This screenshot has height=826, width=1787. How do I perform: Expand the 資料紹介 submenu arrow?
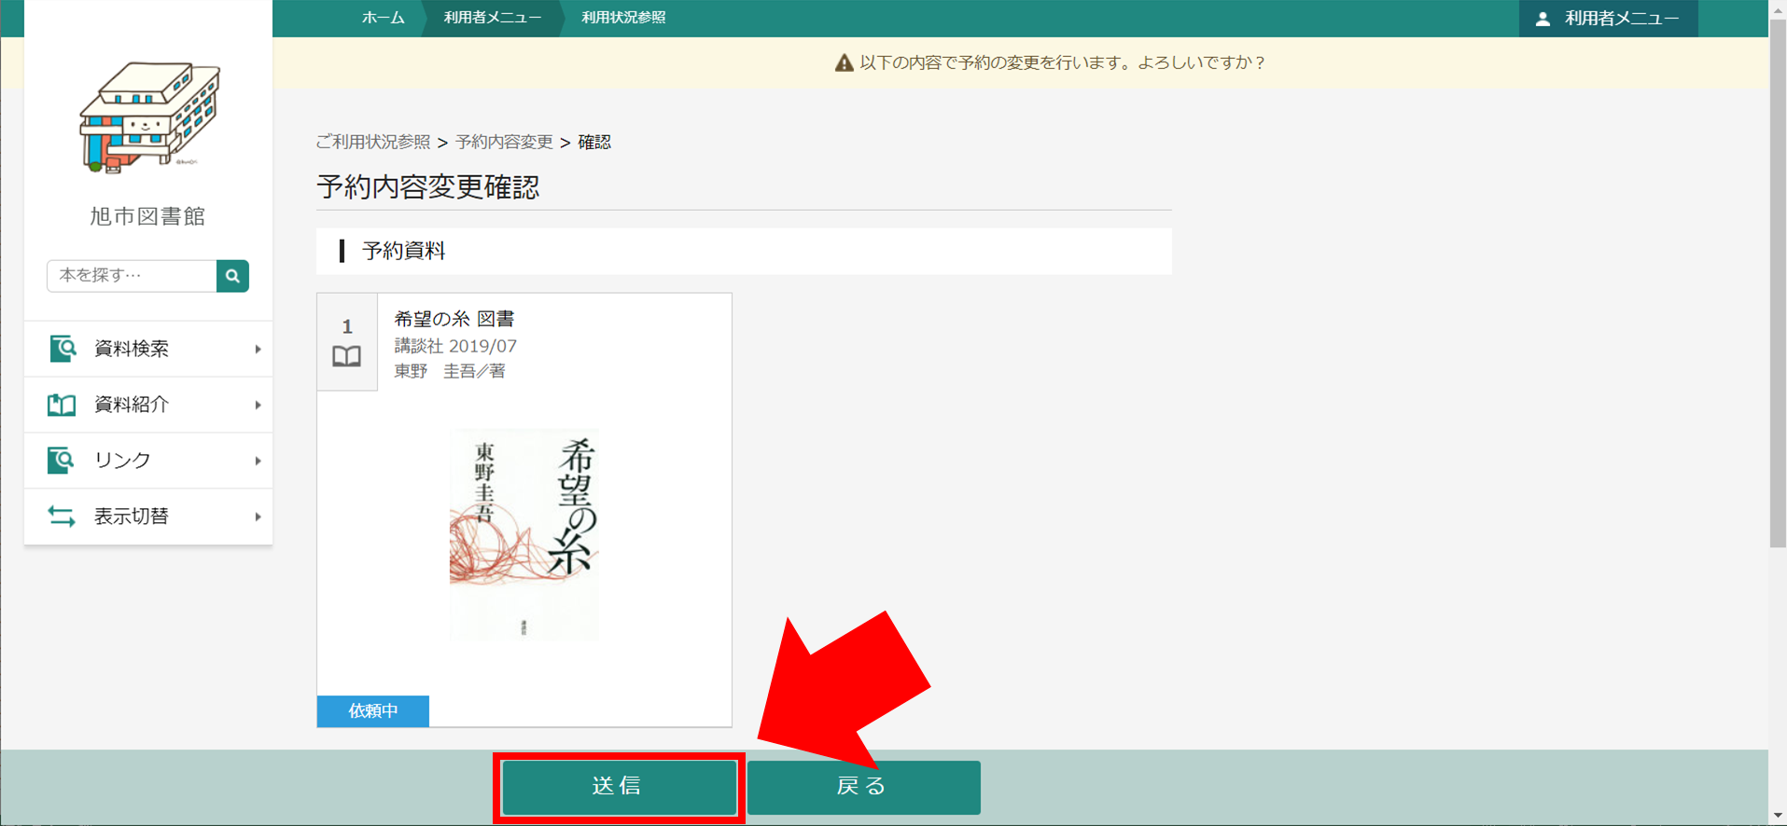click(x=258, y=405)
